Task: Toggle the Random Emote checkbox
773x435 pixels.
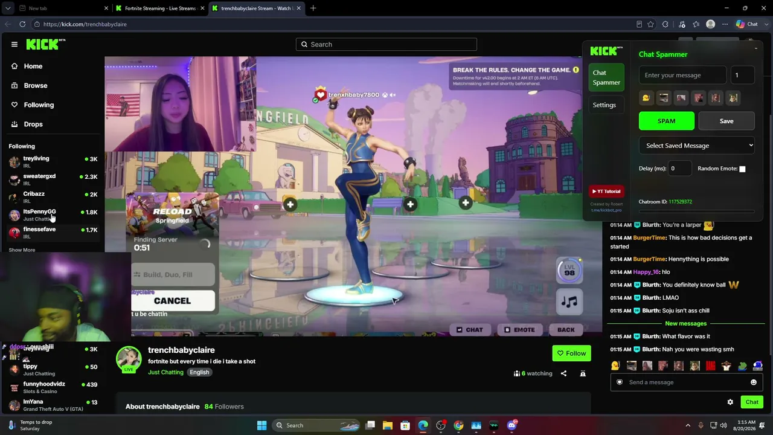Action: (x=742, y=169)
